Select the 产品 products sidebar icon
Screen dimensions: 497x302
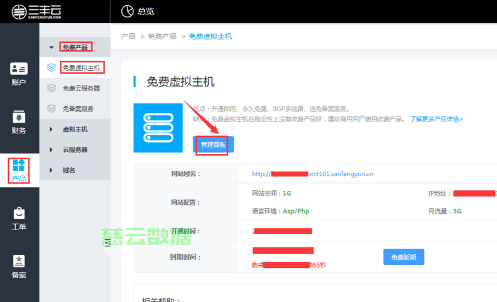tap(19, 170)
